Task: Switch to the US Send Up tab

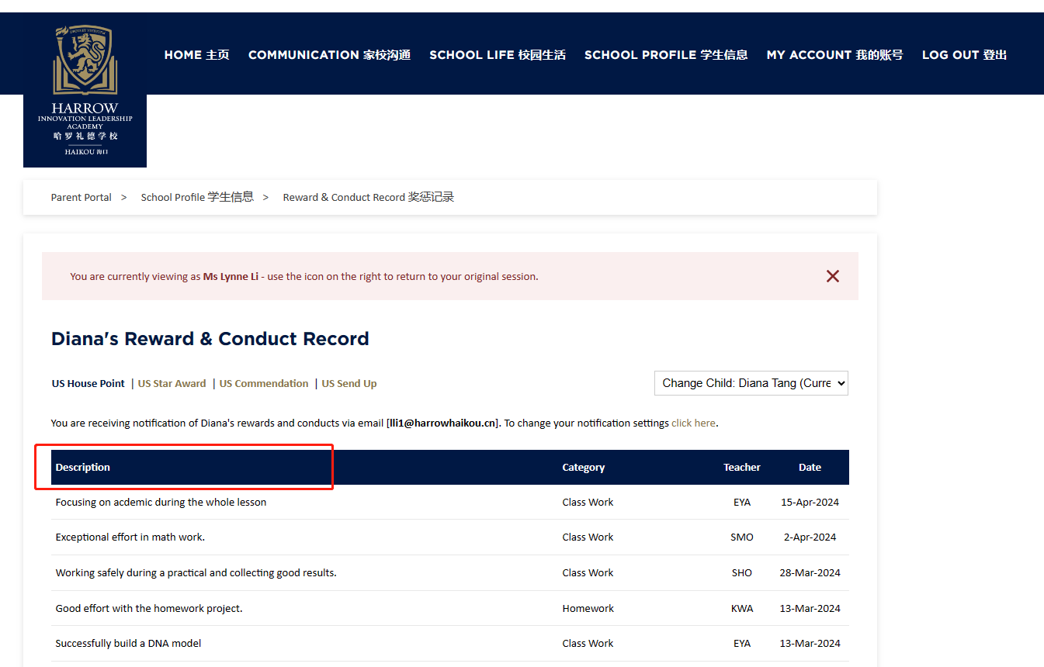Action: 349,384
